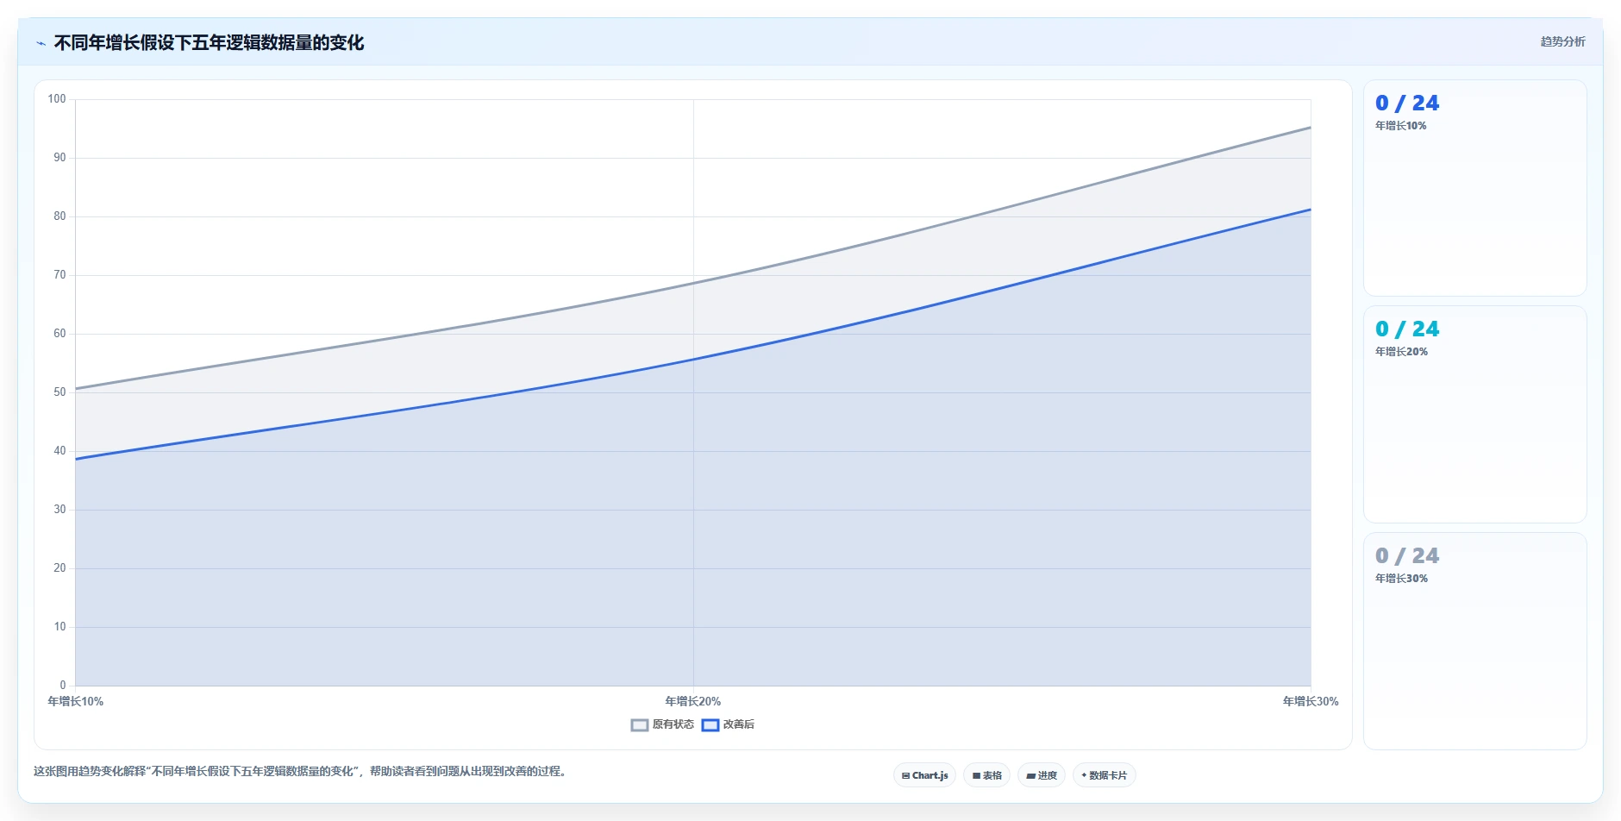Click the chart title 不同年增长假设下五年逻辑数据量的变化

click(209, 42)
